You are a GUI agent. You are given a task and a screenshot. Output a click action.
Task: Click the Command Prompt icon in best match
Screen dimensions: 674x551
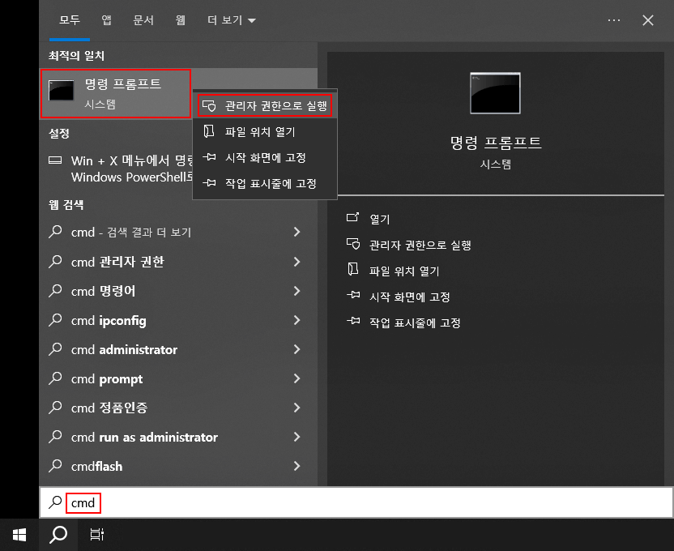tap(61, 91)
